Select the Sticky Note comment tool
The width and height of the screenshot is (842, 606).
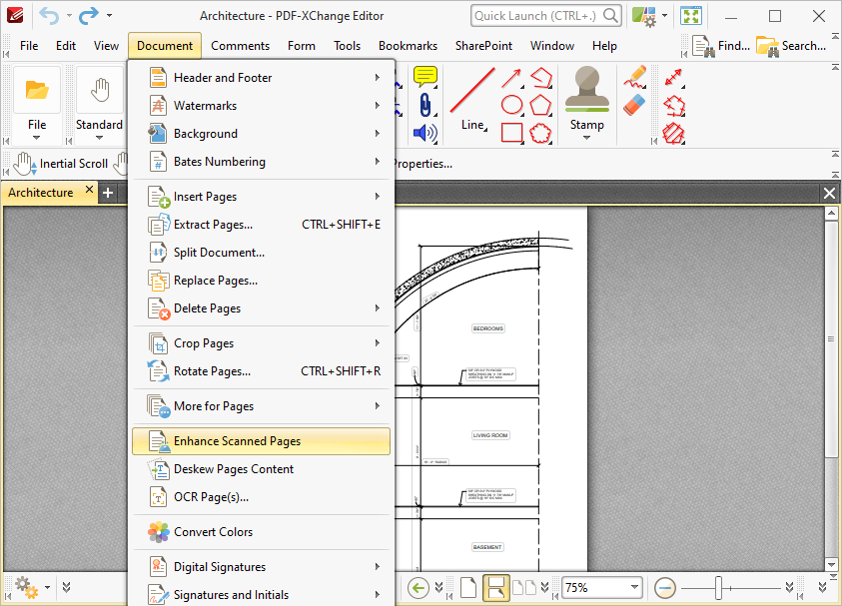tap(424, 78)
